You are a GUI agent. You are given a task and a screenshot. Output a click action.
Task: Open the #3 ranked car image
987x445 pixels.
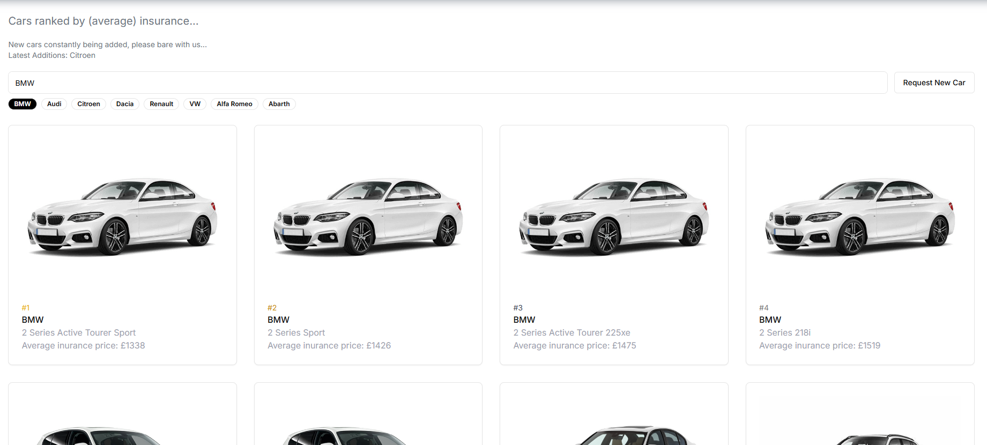[x=614, y=217]
